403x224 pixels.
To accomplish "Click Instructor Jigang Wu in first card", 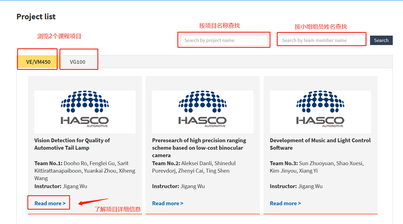I will point(61,186).
